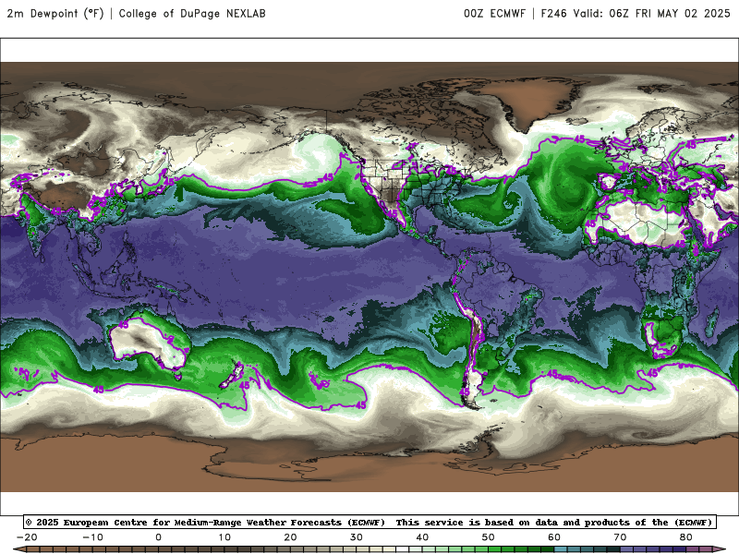Image resolution: width=739 pixels, height=554 pixels.
Task: Click the 'College of DuPage NEXLAB' label
Action: pyautogui.click(x=192, y=14)
